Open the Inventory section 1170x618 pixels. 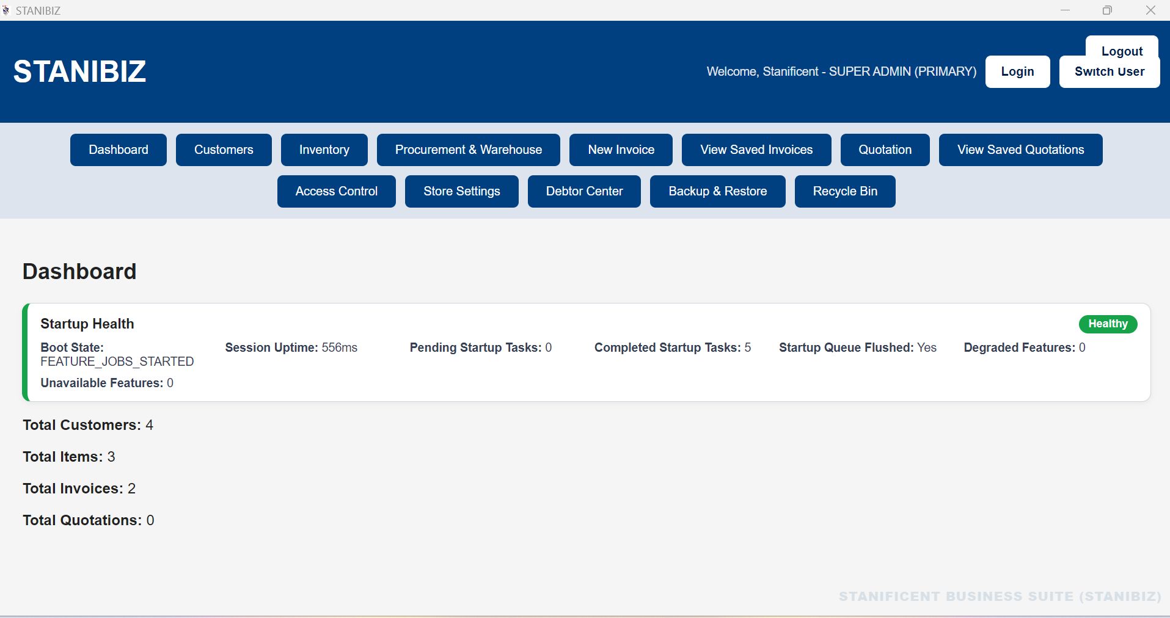[x=324, y=150]
